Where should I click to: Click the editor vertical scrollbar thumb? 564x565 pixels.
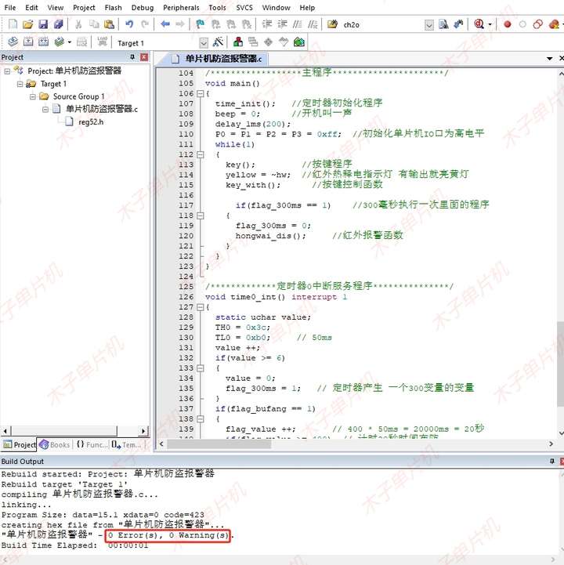coord(560,364)
